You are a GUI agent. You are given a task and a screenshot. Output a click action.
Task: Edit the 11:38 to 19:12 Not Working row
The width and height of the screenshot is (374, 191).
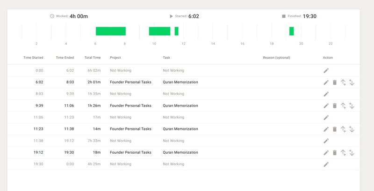(326, 141)
